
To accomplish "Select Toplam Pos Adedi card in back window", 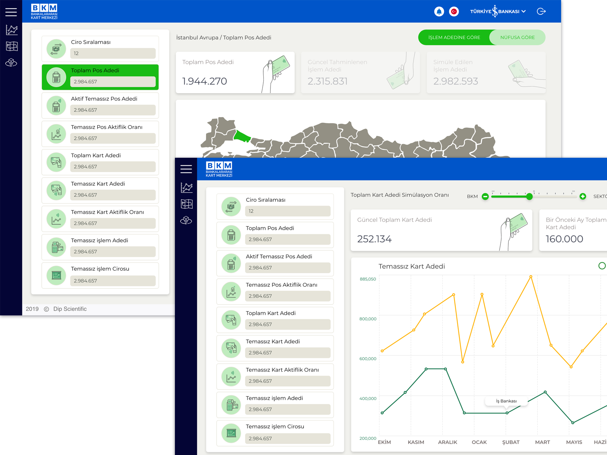I will tap(100, 77).
